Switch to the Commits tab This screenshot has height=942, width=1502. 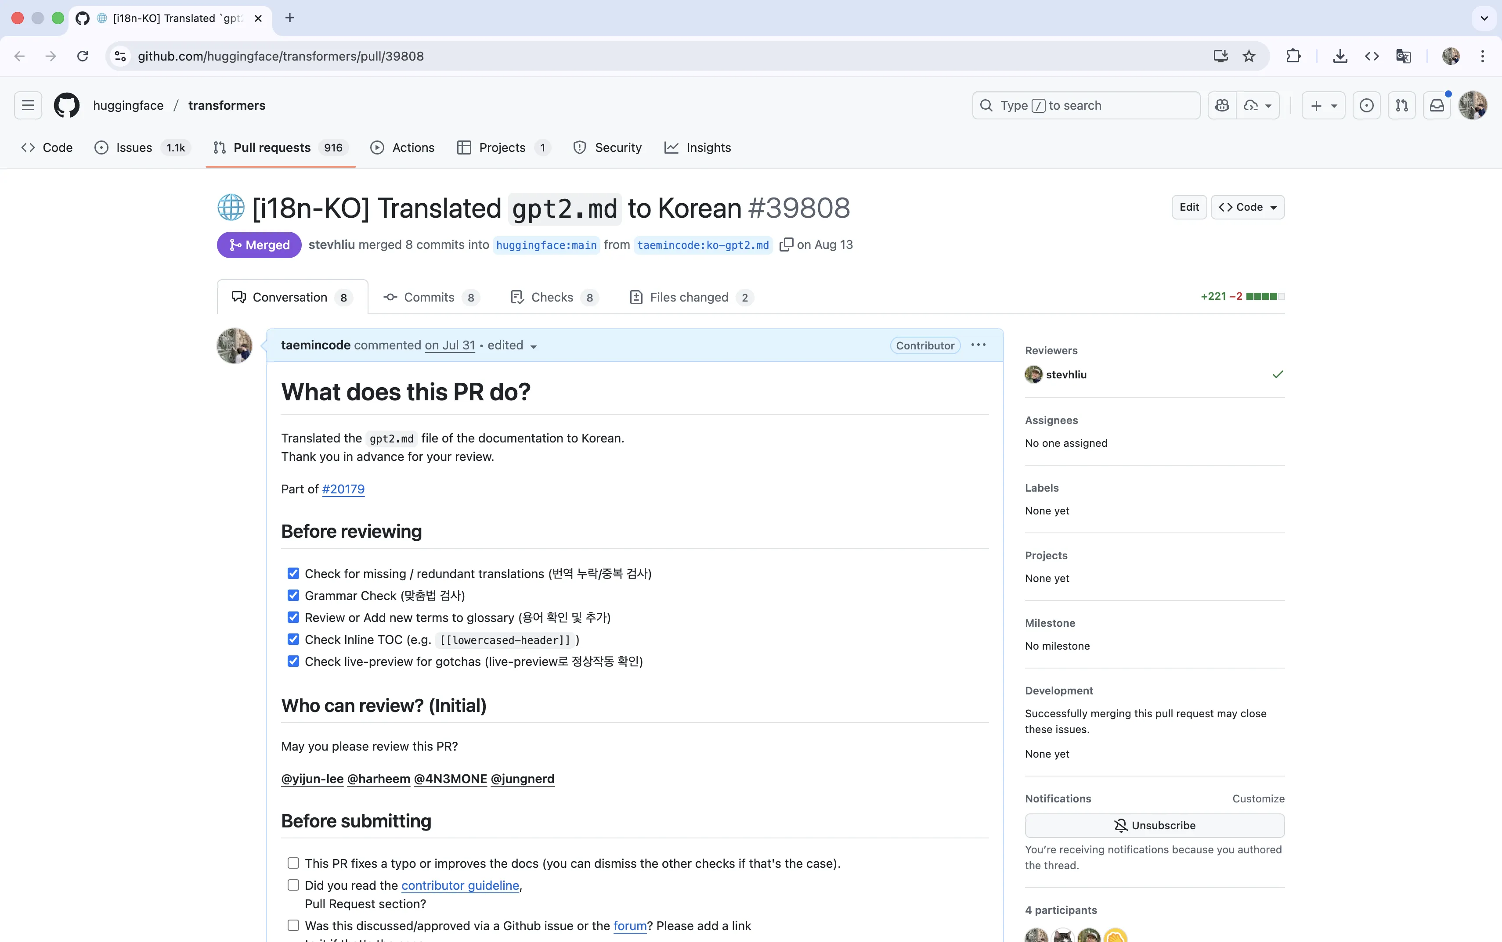[x=431, y=297]
